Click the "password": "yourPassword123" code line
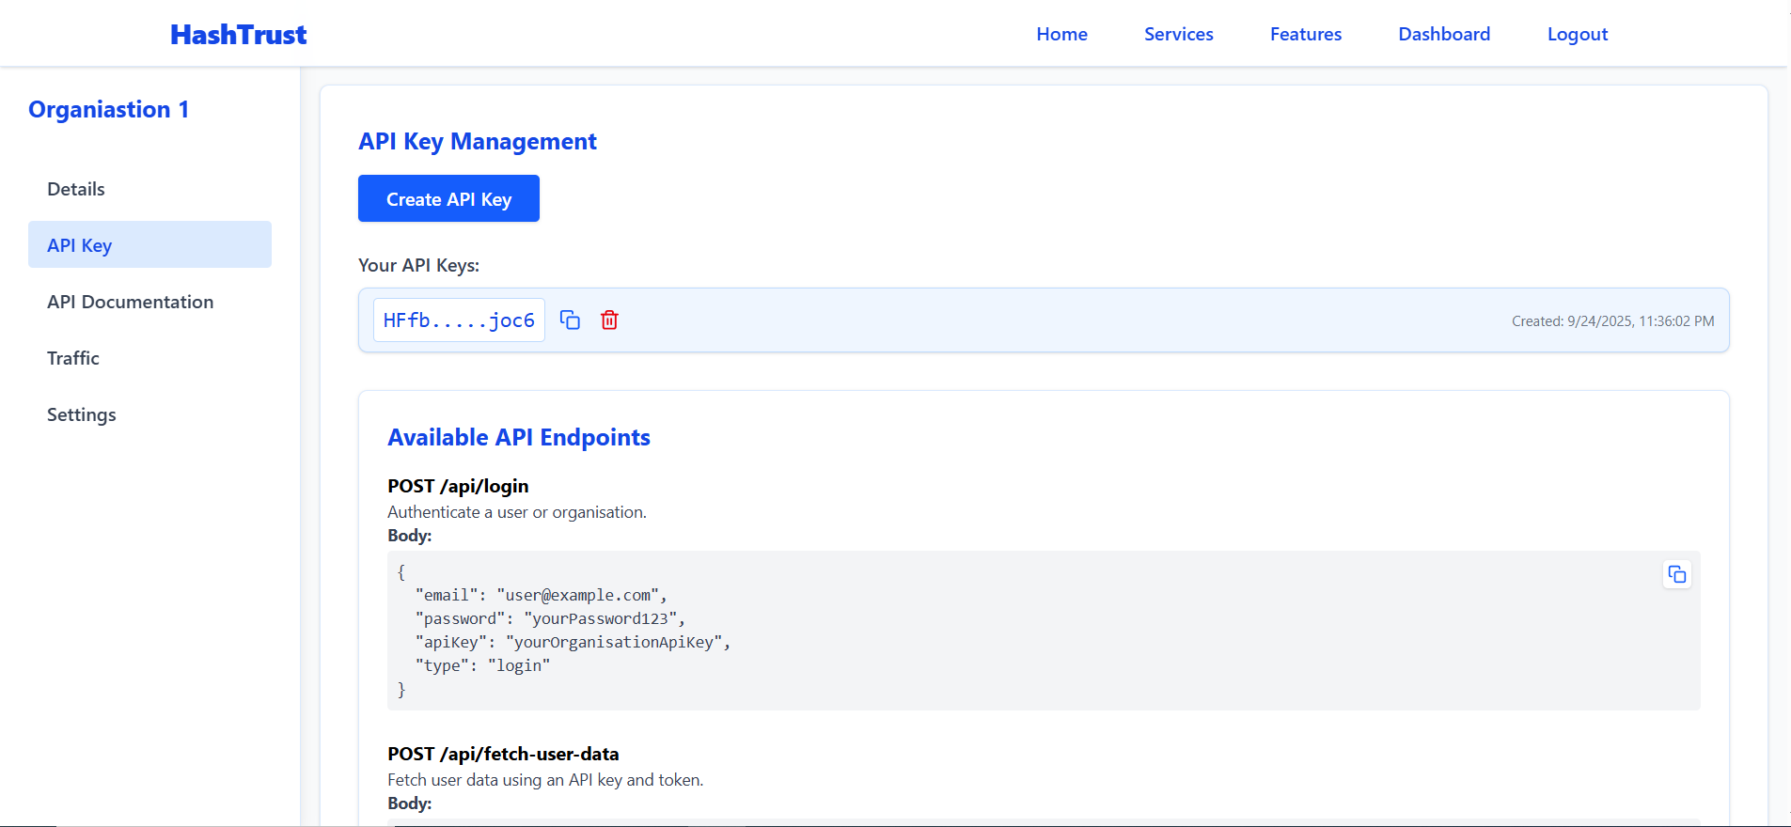The image size is (1791, 827). [x=550, y=618]
